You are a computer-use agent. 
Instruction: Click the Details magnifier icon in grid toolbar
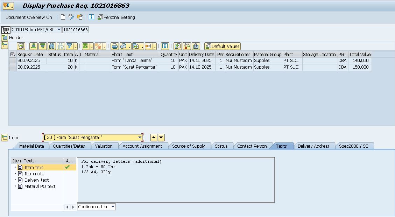tap(21, 46)
